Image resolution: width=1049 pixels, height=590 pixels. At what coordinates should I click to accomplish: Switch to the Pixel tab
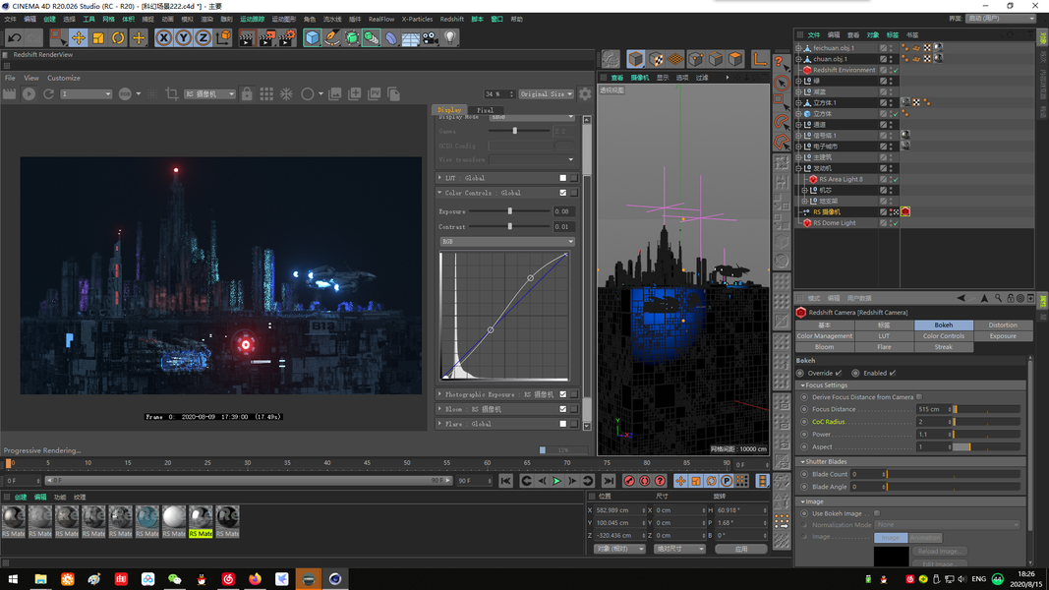coord(486,110)
